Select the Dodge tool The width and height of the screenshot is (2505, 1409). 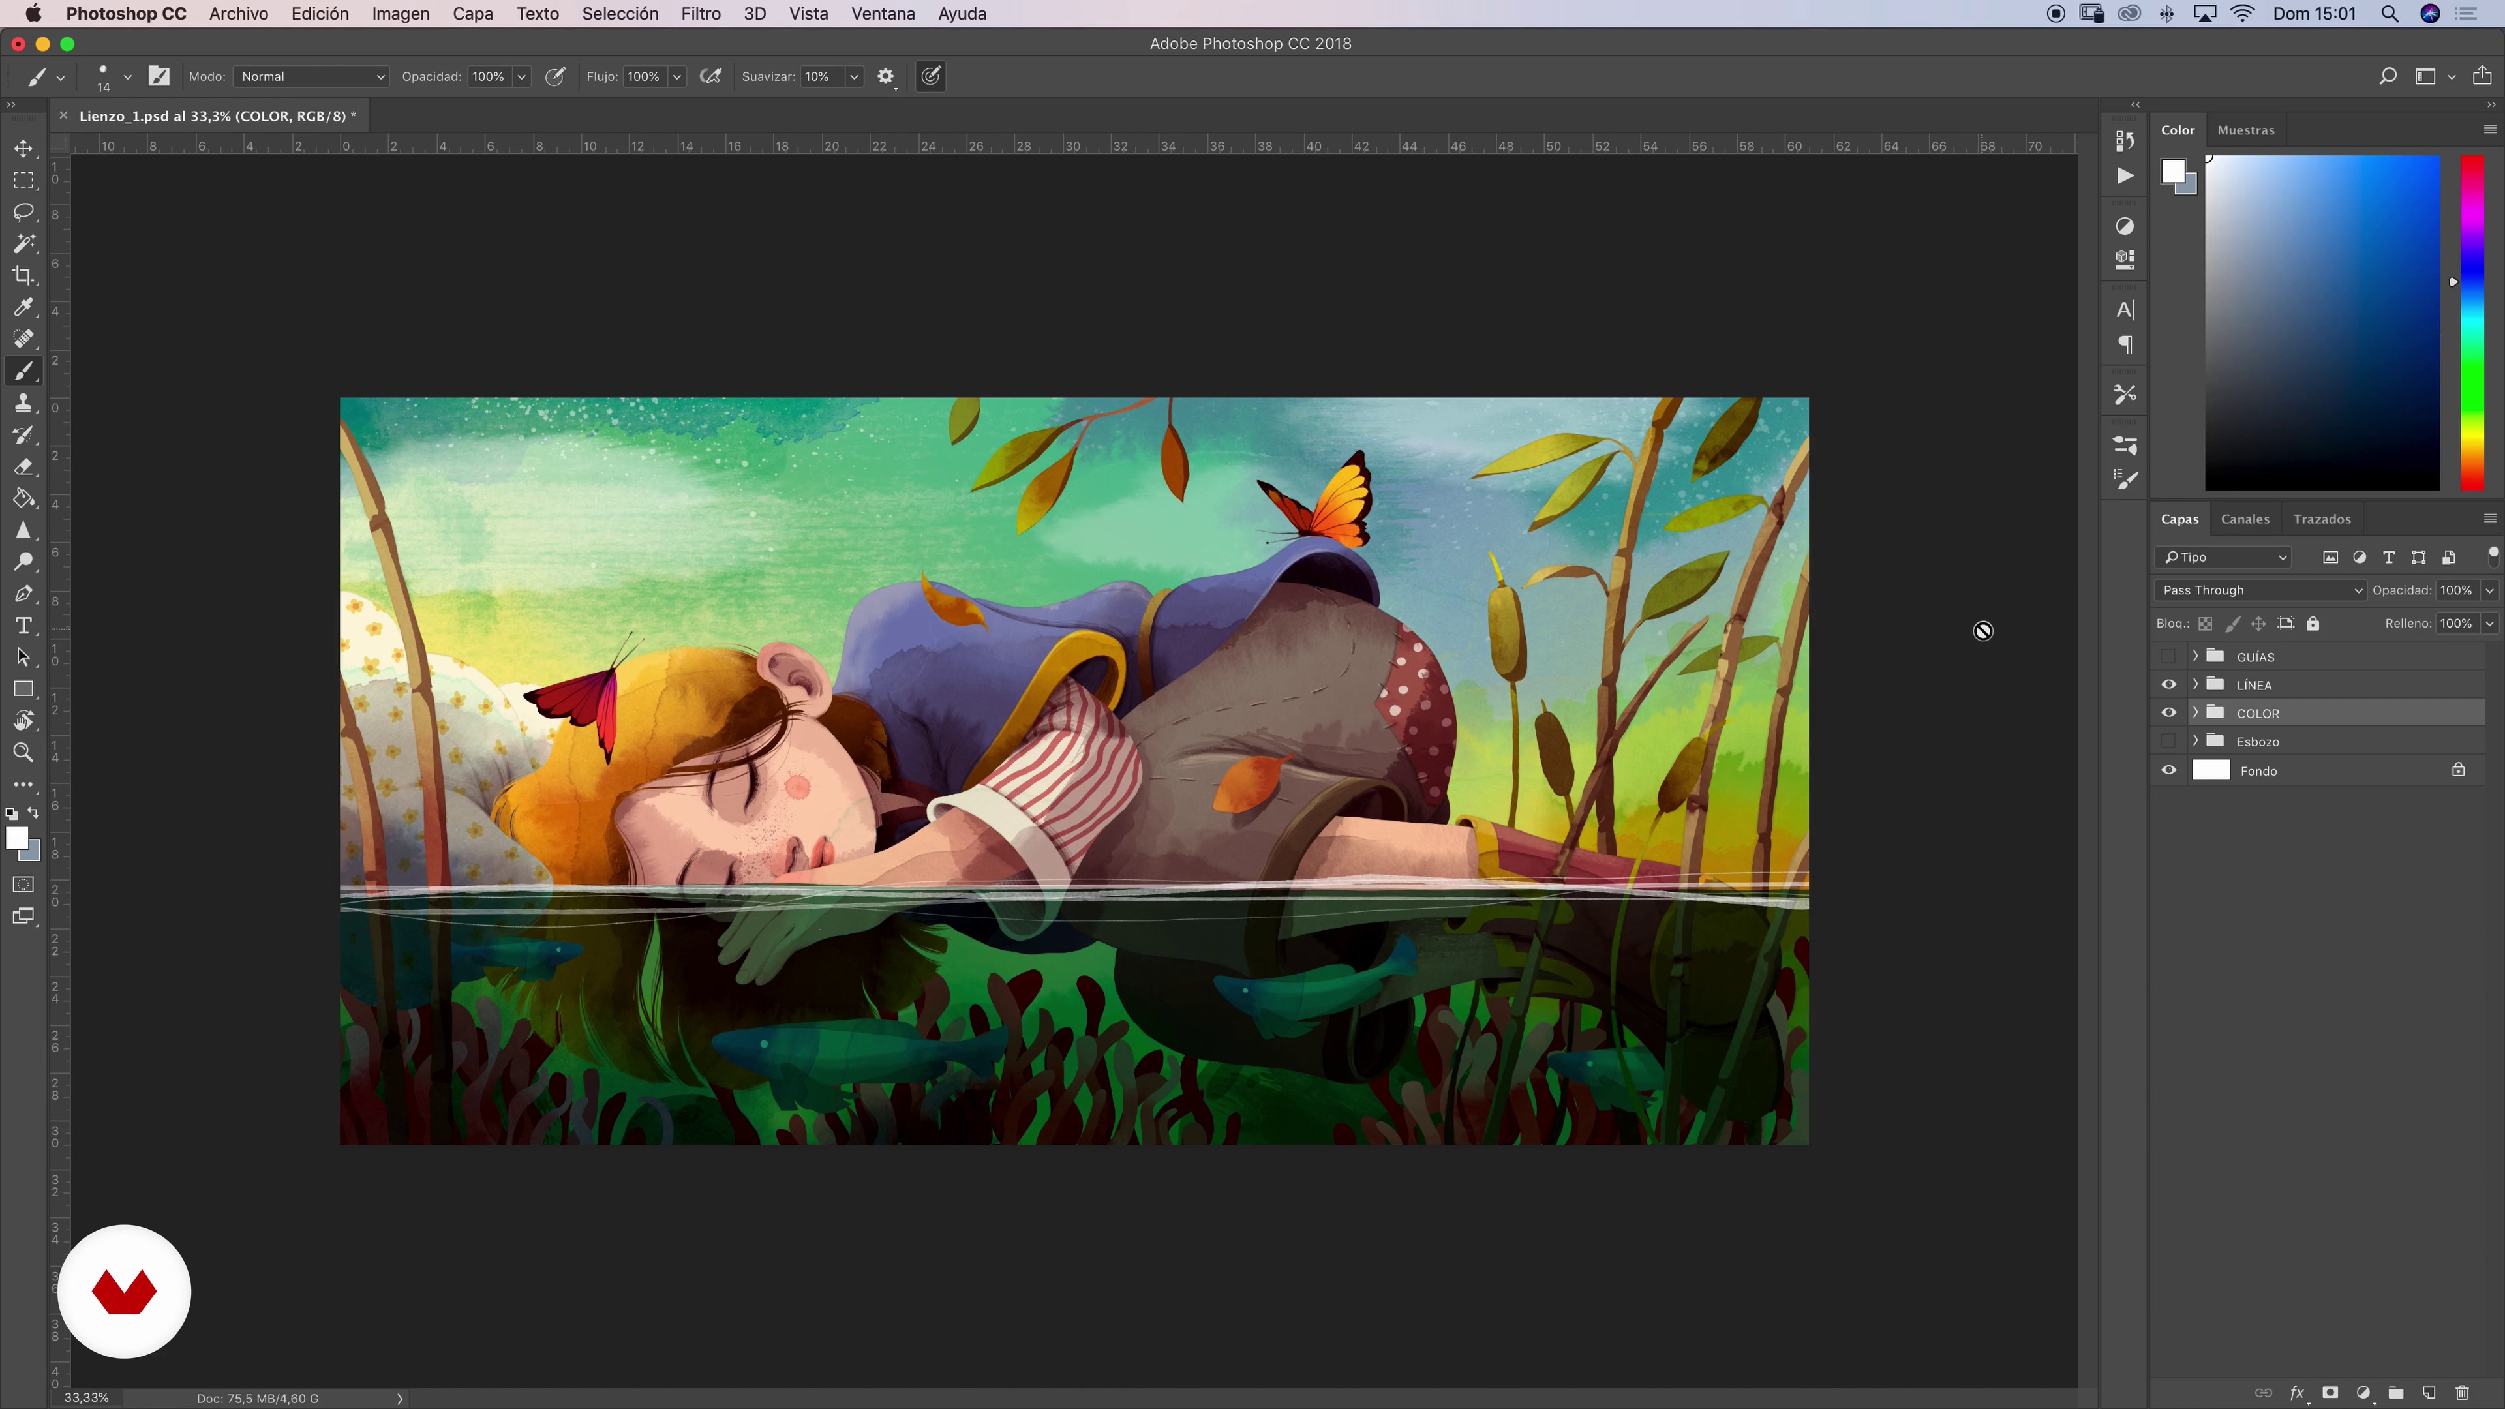click(23, 561)
